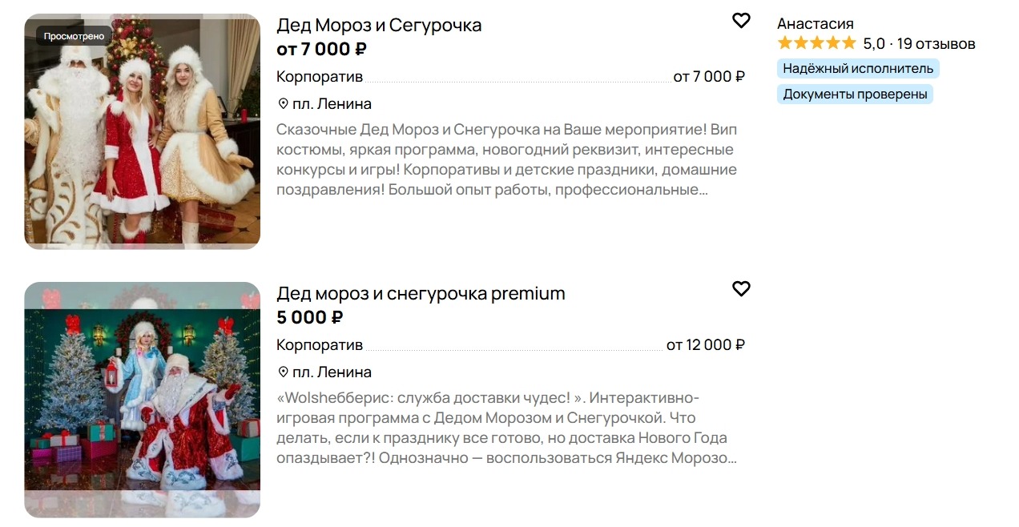The image size is (1019, 527).
Task: Click location pin icon in first listing
Action: tap(283, 104)
